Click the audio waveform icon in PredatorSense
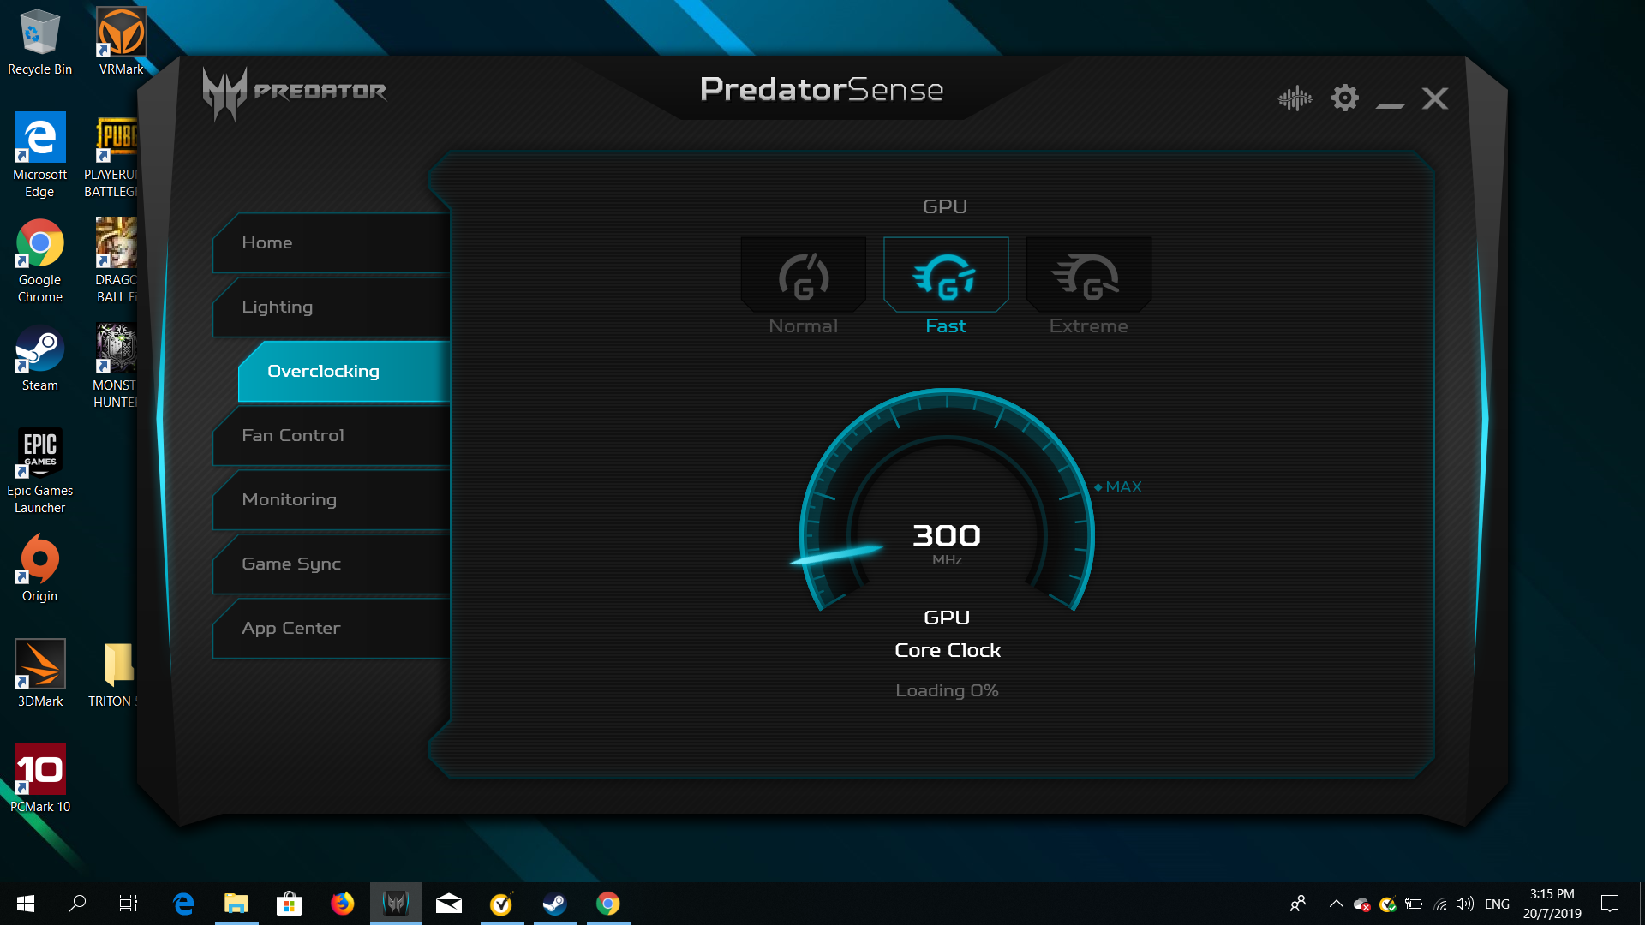The height and width of the screenshot is (925, 1645). [x=1295, y=98]
